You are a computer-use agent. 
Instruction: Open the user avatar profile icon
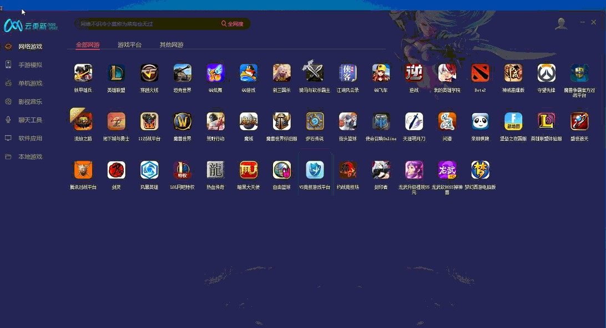(561, 23)
